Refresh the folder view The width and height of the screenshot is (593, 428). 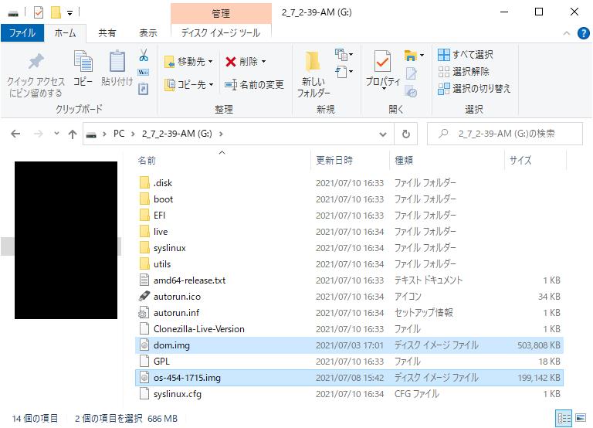coord(406,134)
